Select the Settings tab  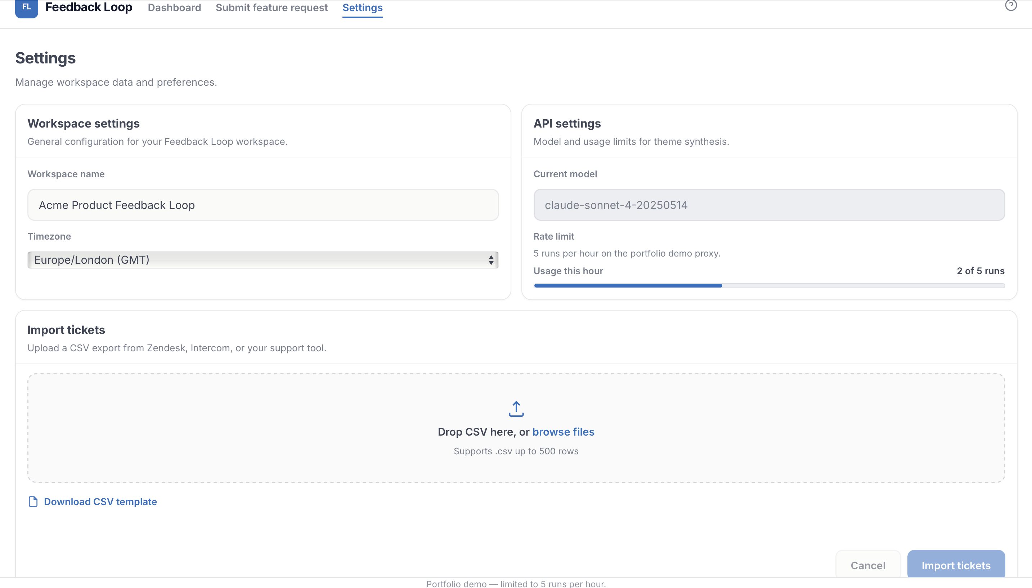pyautogui.click(x=363, y=8)
